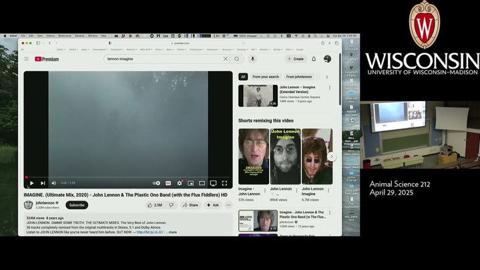Like the video with 2.5M likes
The width and height of the screenshot is (480, 270).
click(155, 205)
